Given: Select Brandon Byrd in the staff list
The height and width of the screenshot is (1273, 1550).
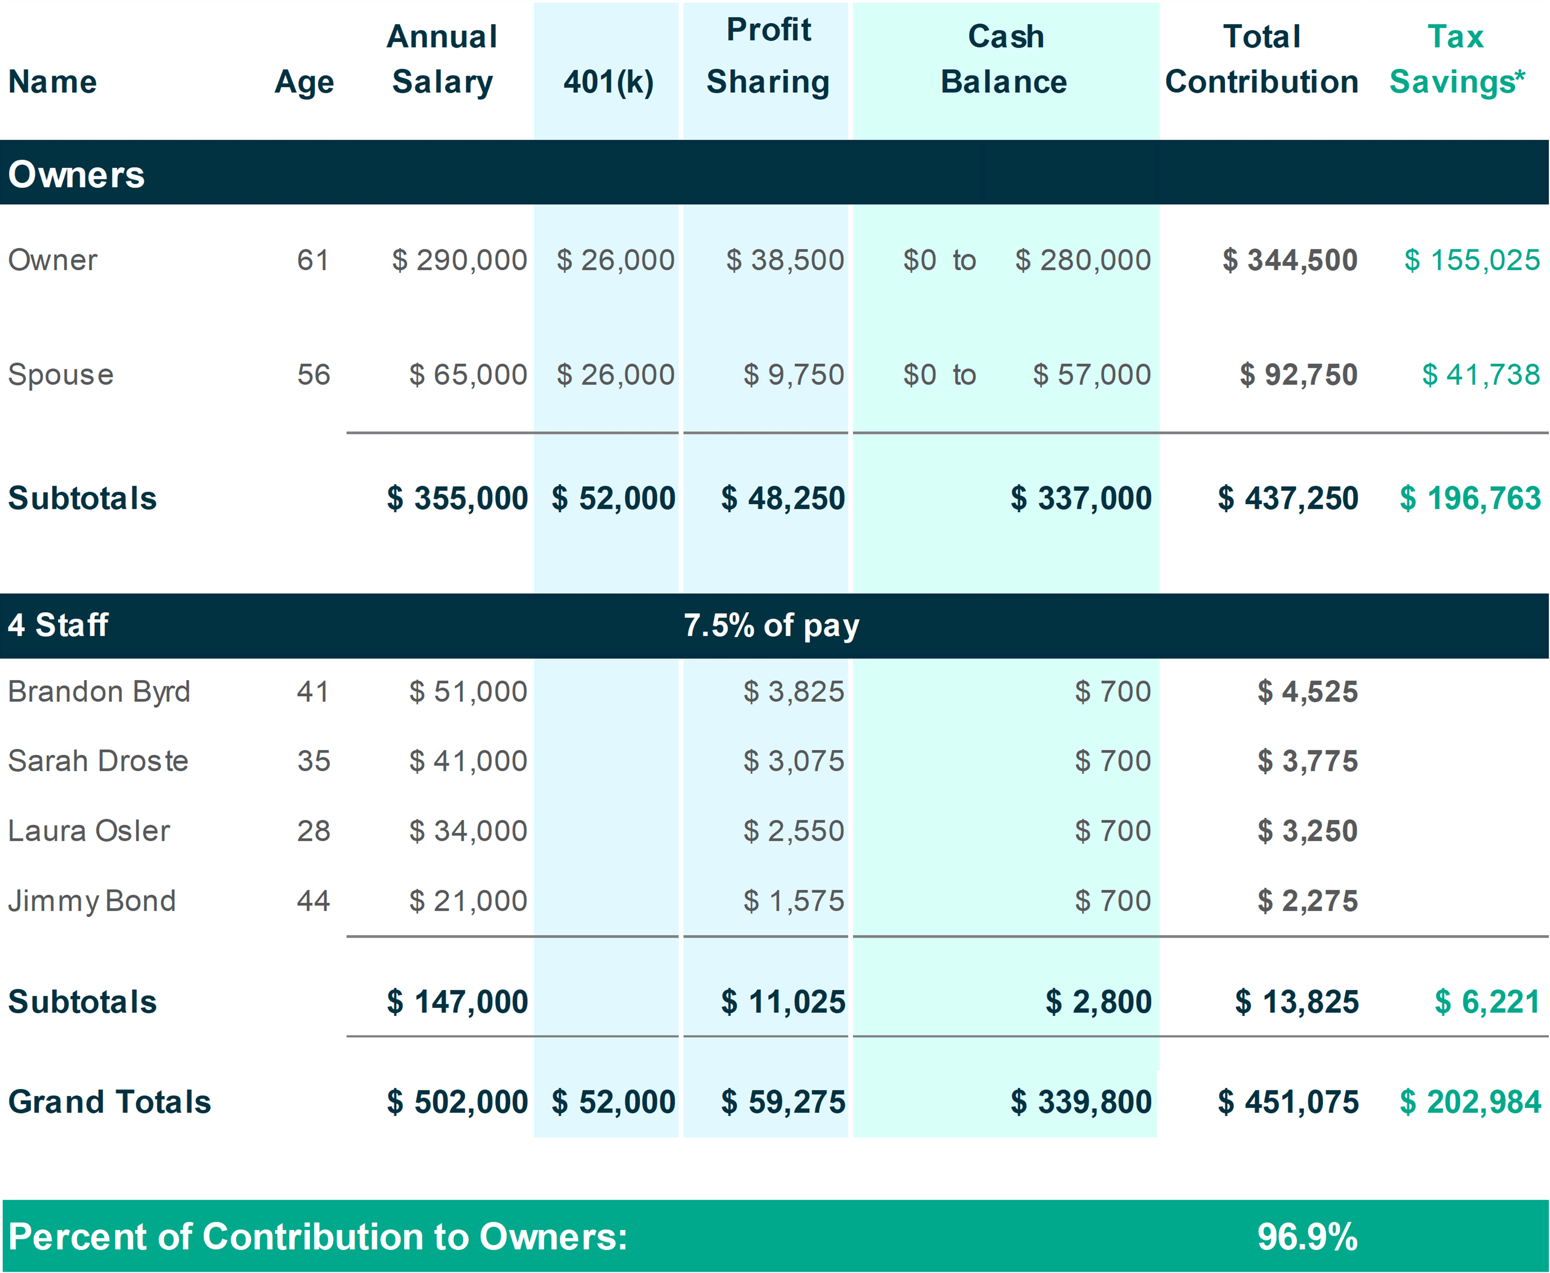Looking at the screenshot, I should click(x=99, y=691).
